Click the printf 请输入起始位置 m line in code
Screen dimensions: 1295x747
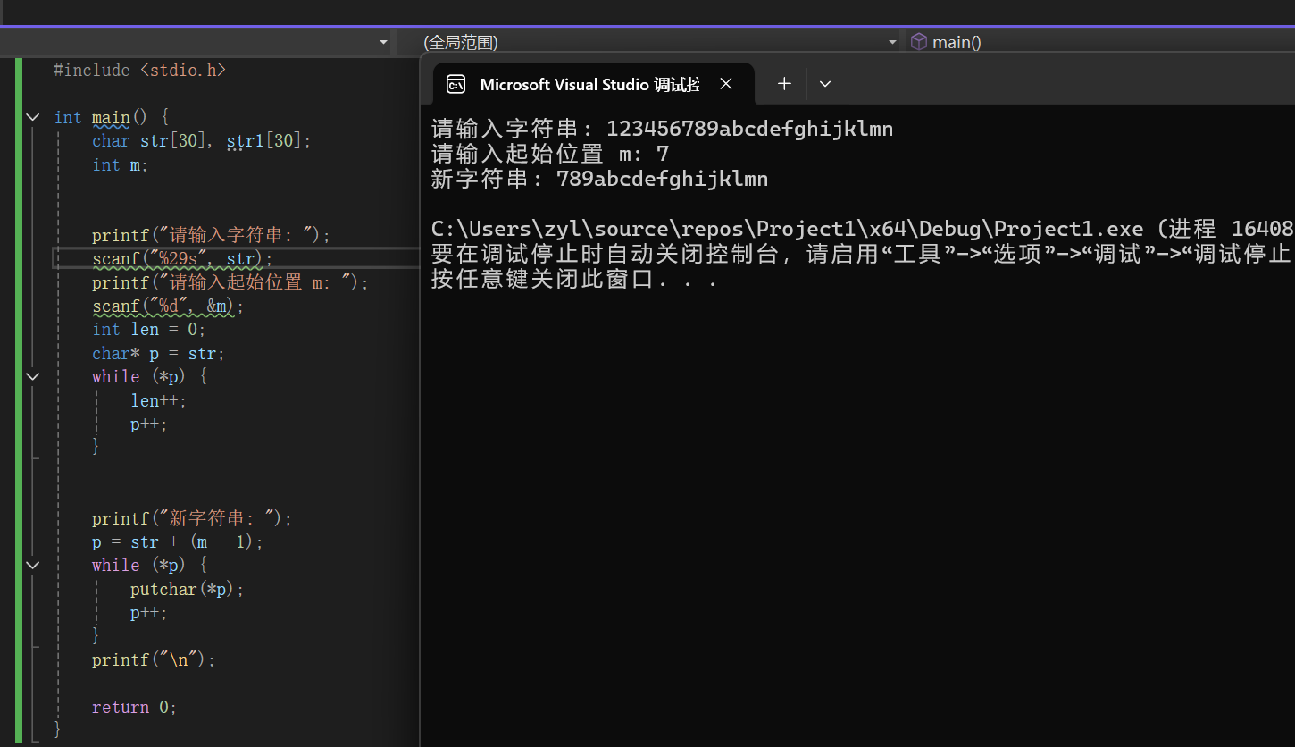[230, 282]
